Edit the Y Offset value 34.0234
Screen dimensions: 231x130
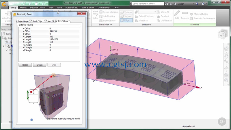[x=64, y=31]
